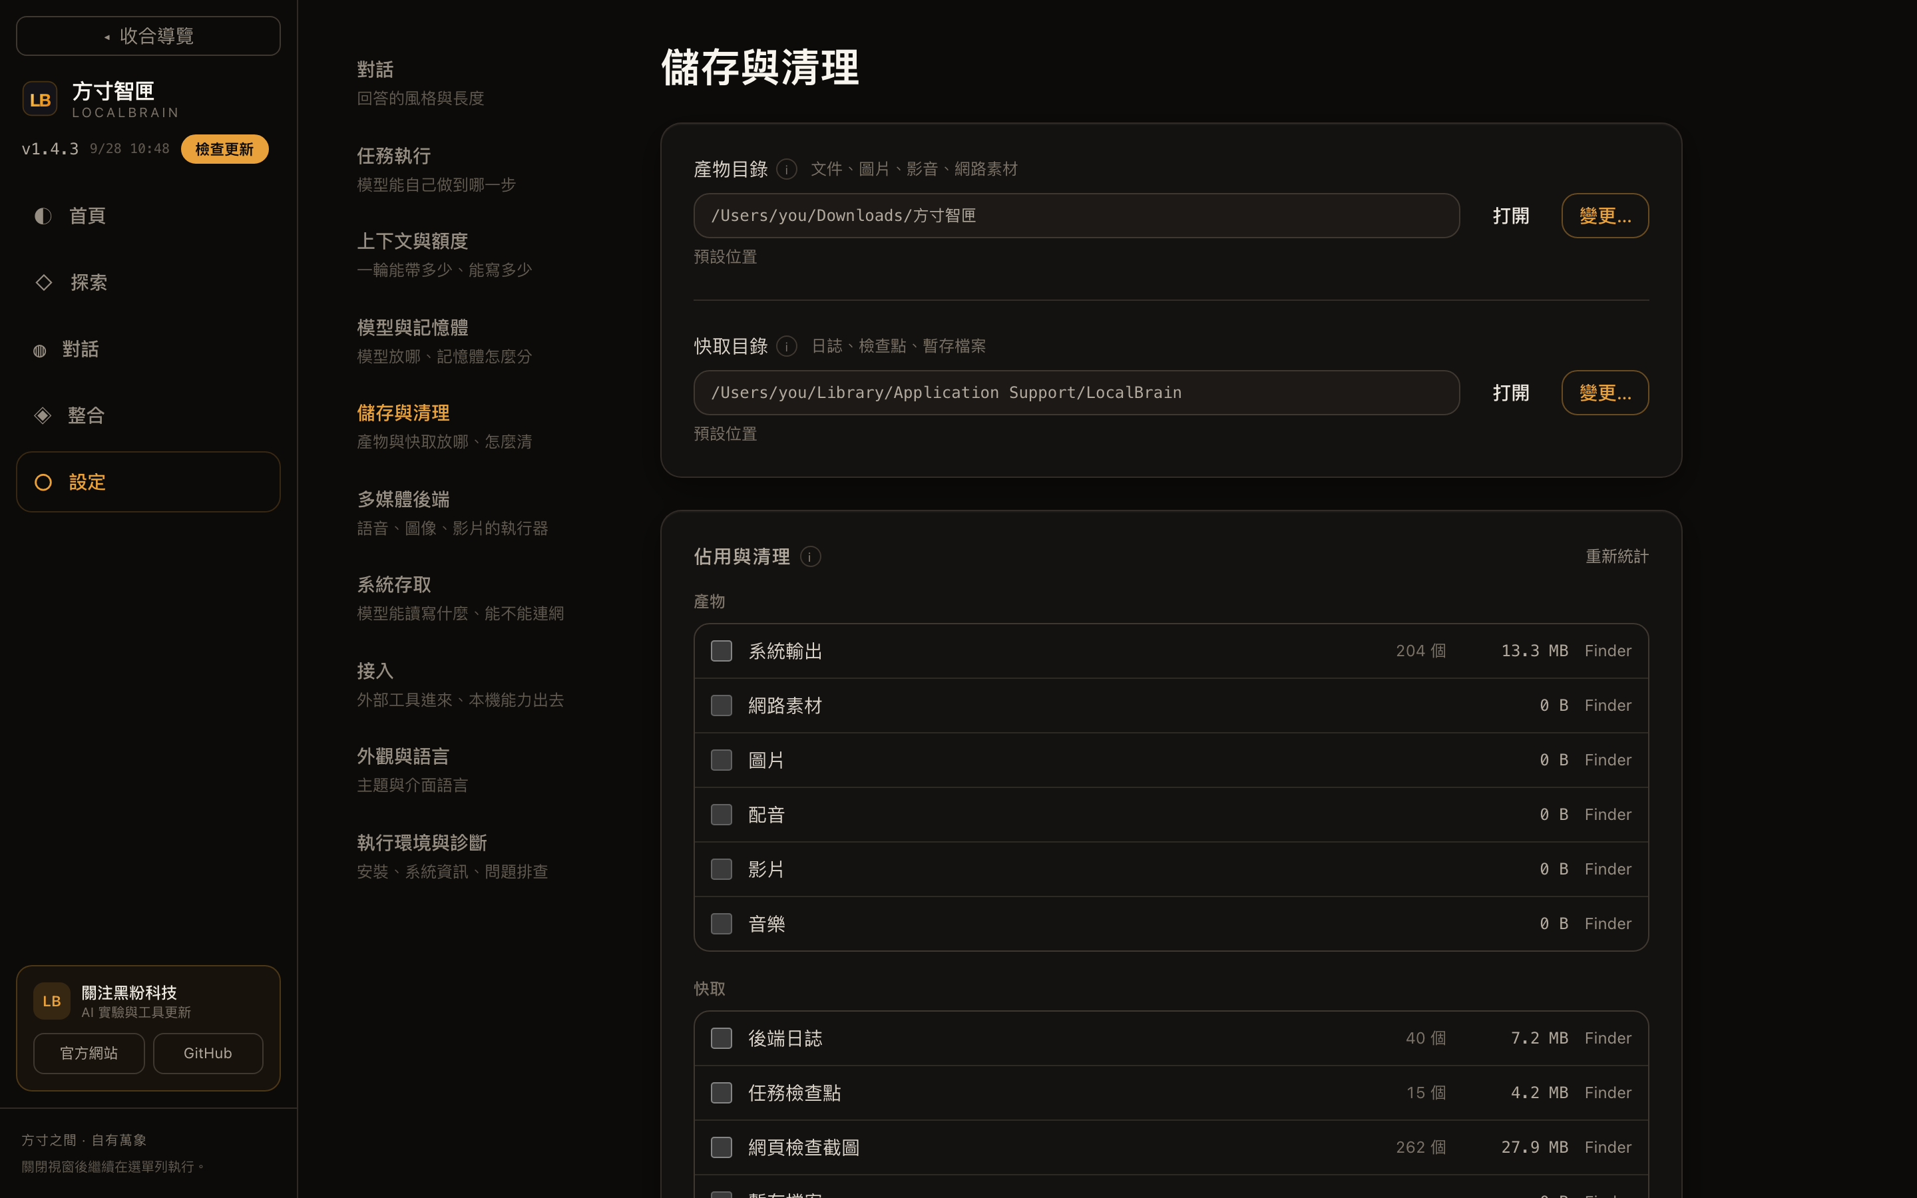Select 設定 in the sidebar
This screenshot has width=1917, height=1198.
click(148, 482)
